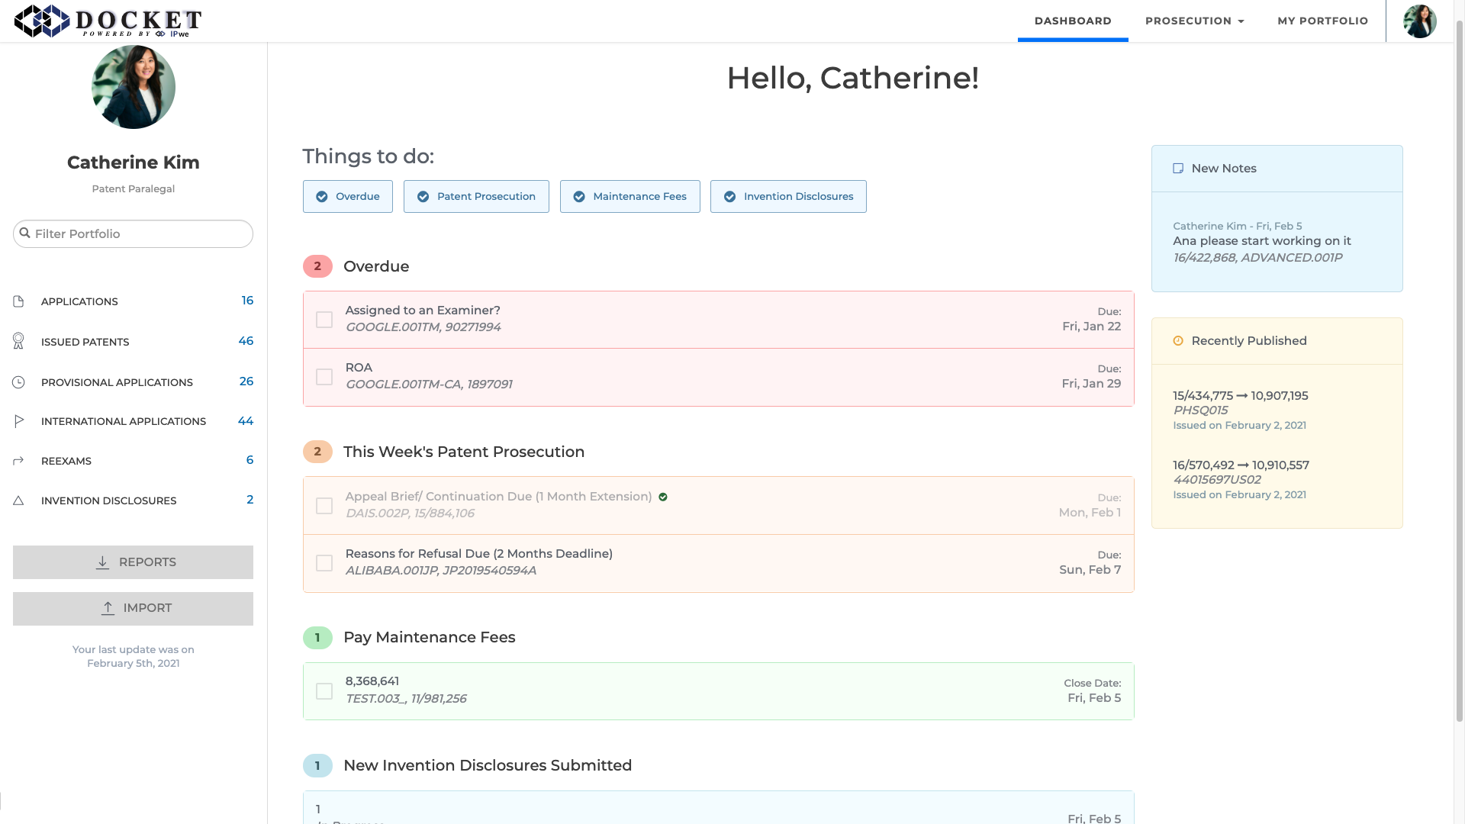Open the Prosecution dropdown menu
The width and height of the screenshot is (1465, 824).
[1194, 21]
